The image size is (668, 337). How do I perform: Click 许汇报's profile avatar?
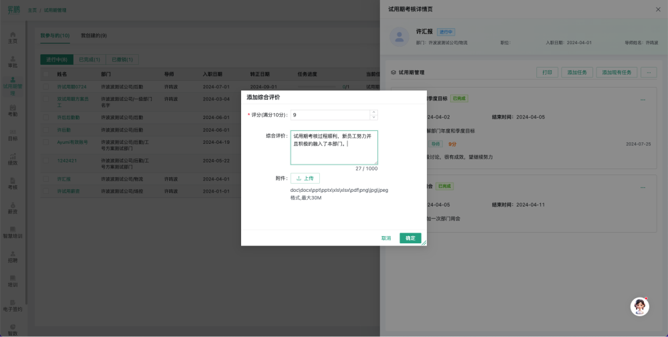click(399, 37)
